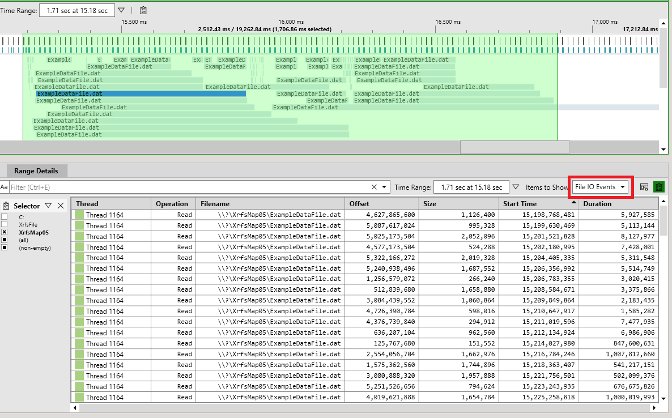The image size is (672, 418).
Task: Clear the filter with the X icon
Action: [374, 187]
